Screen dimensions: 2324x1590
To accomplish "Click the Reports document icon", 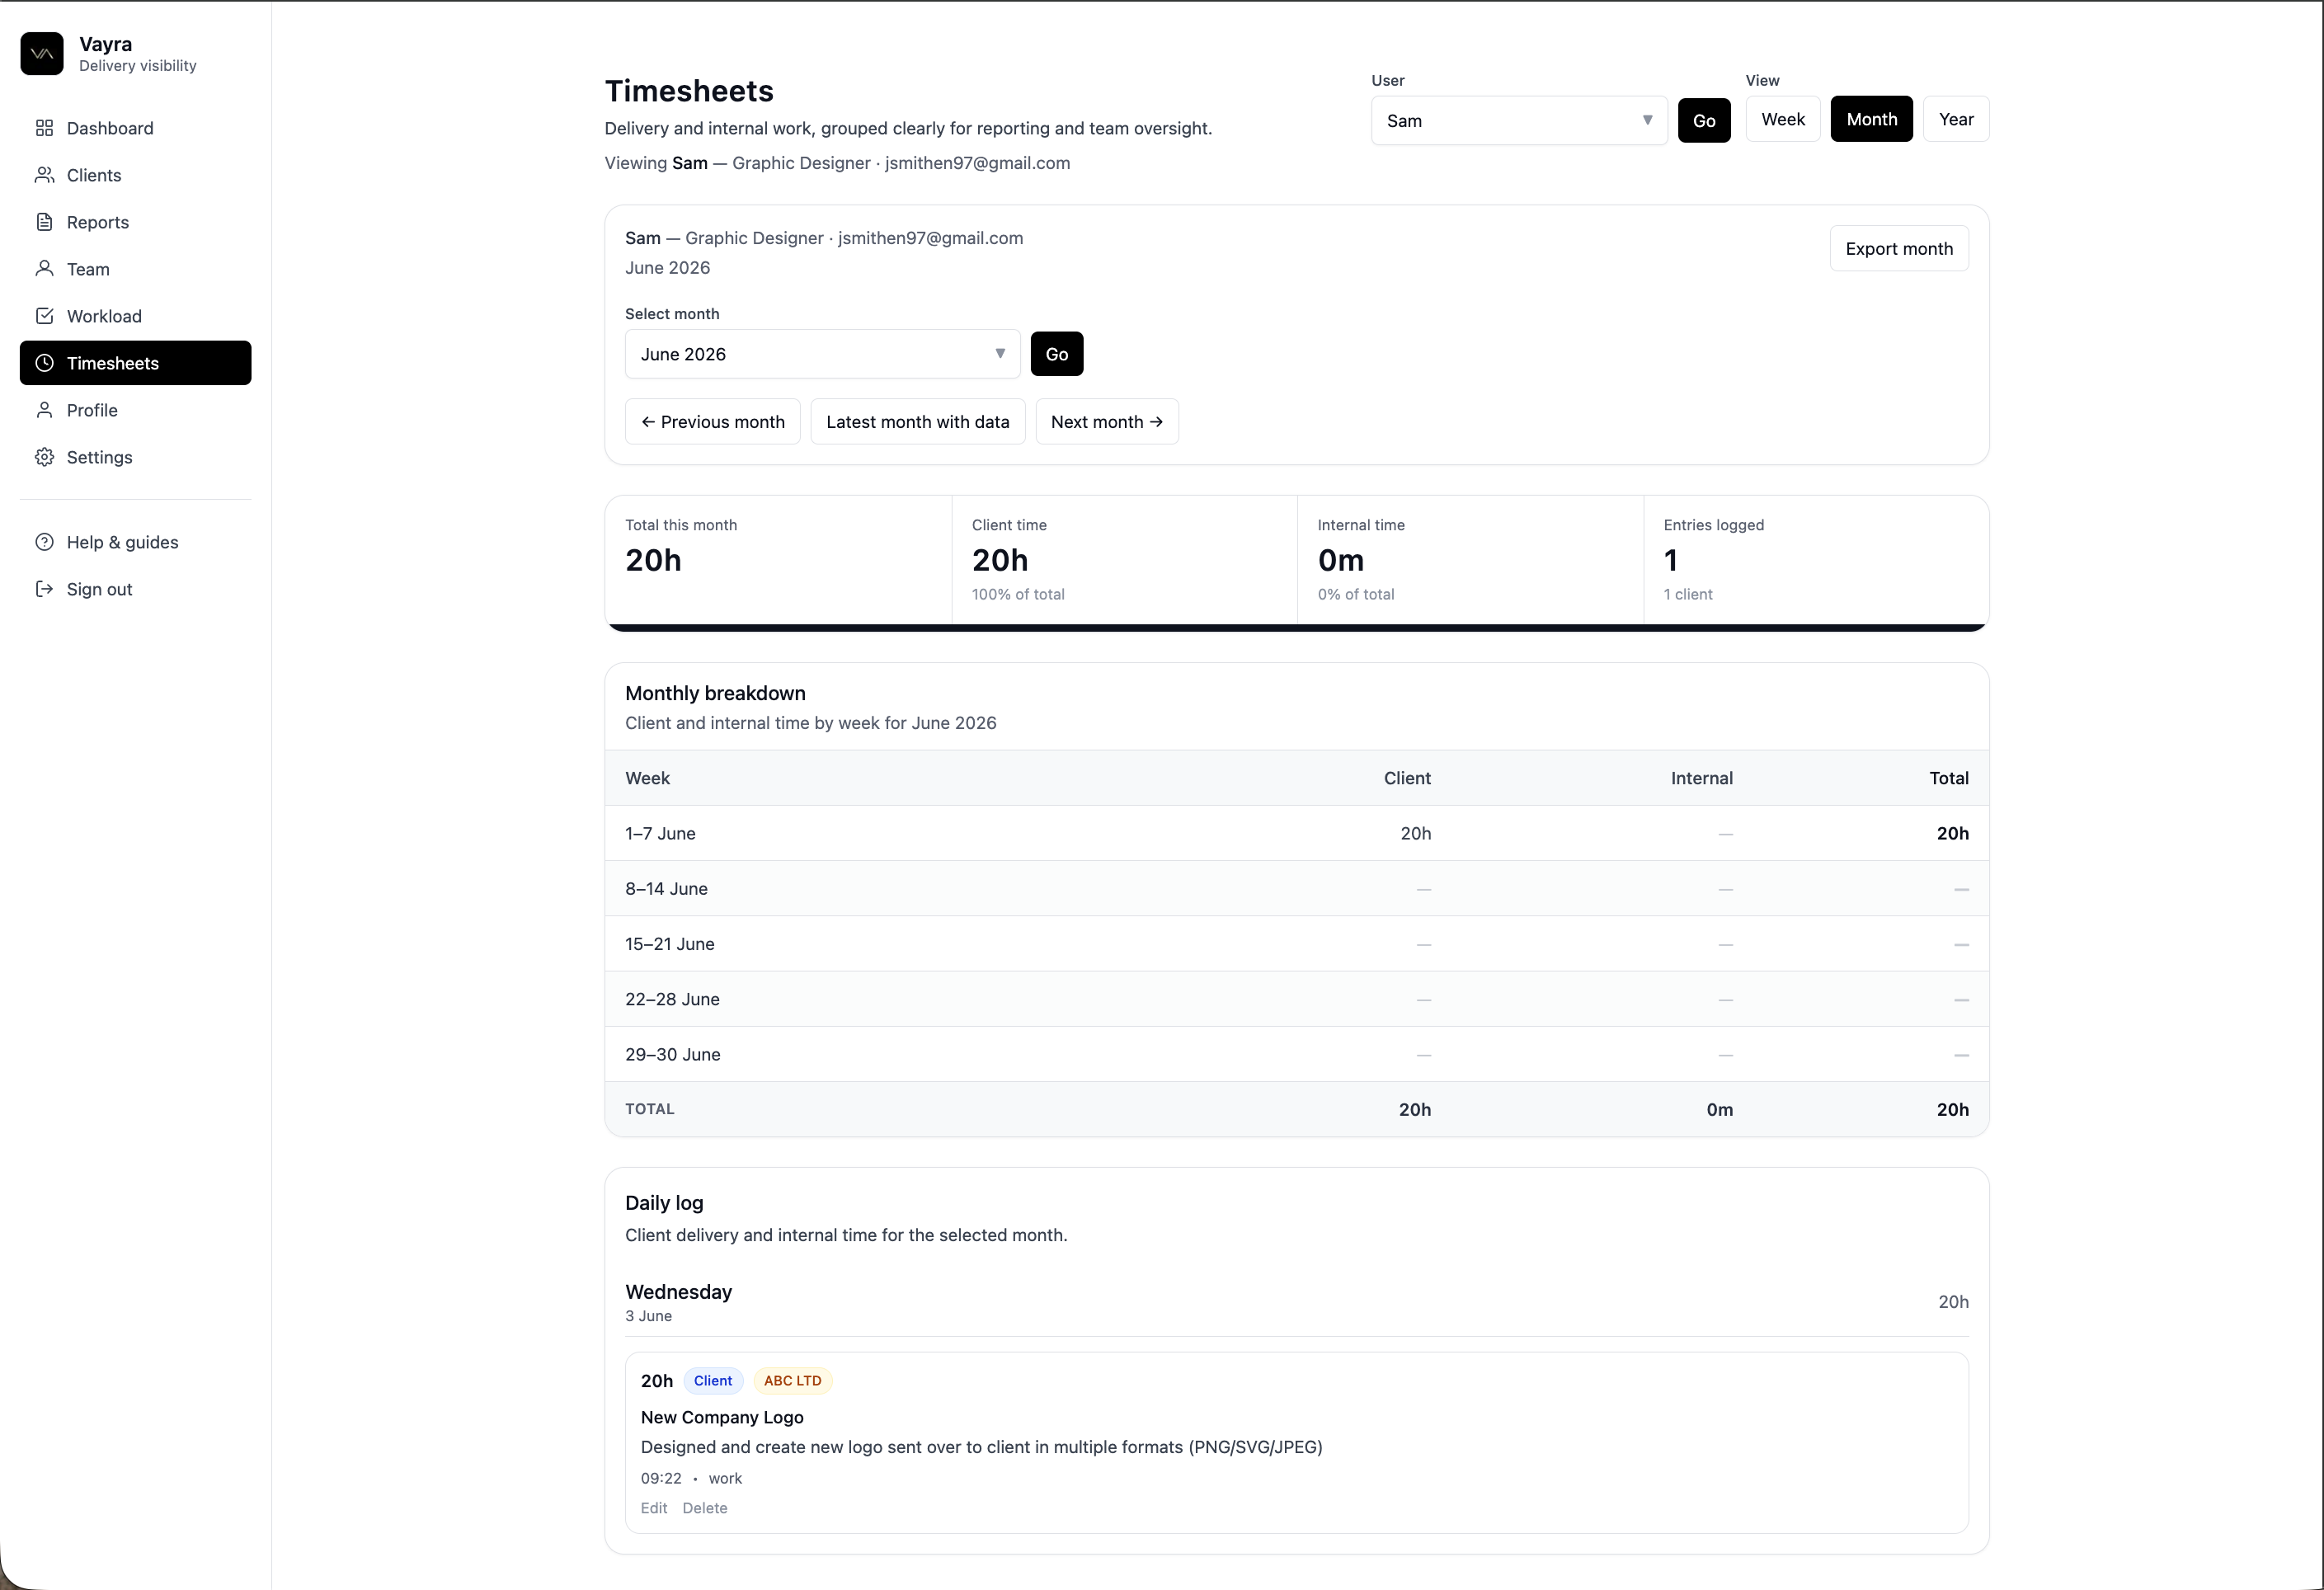I will pos(44,222).
